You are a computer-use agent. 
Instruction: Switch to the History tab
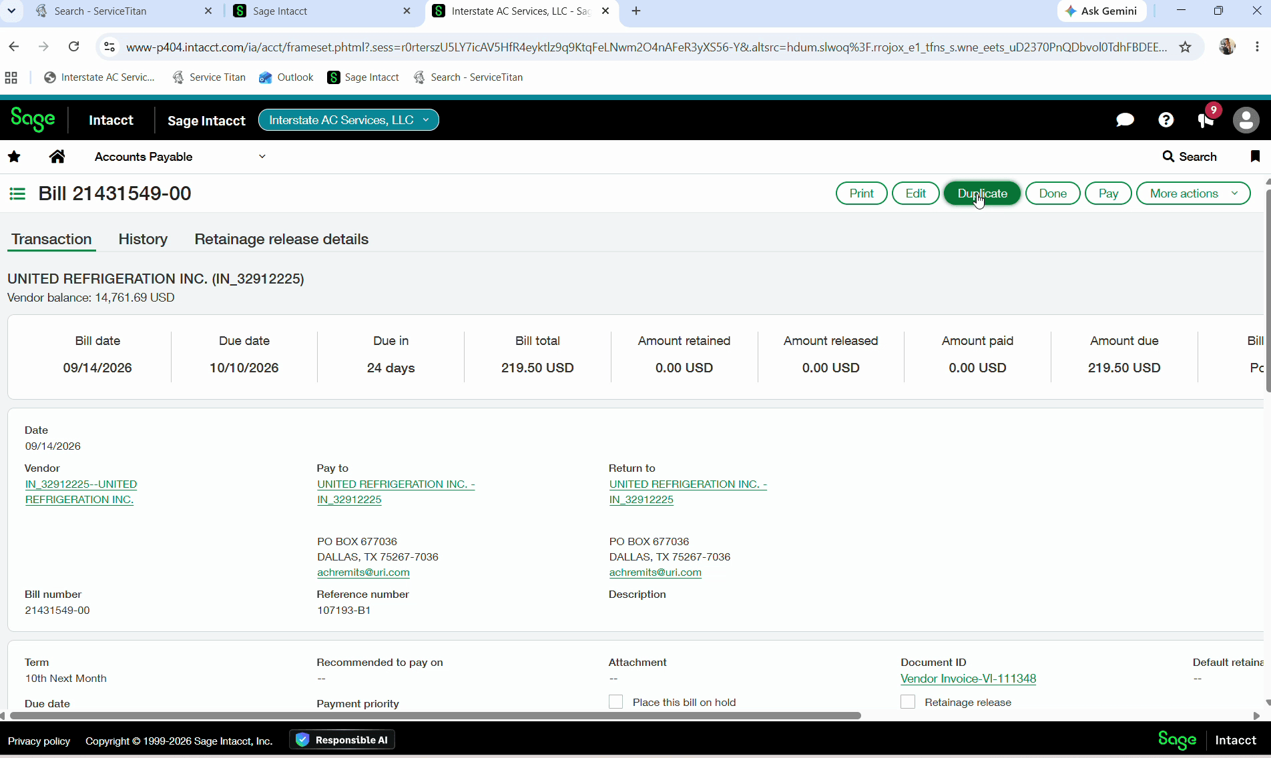(143, 239)
